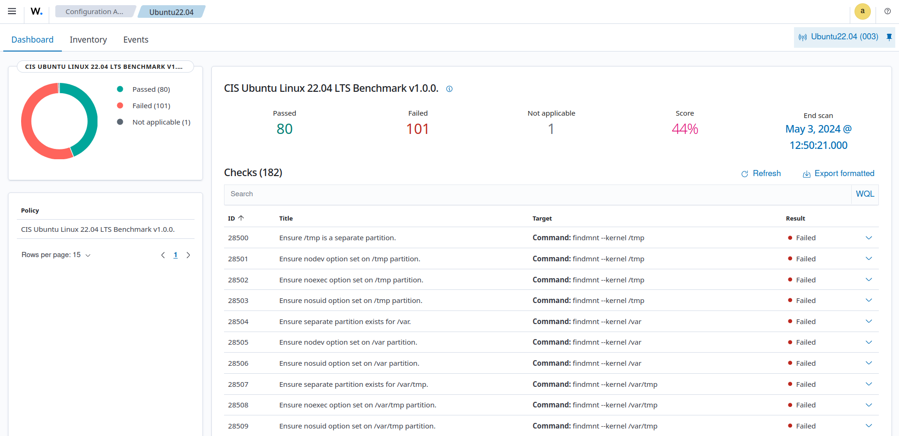
Task: Expand the row for check 28504
Action: (869, 321)
